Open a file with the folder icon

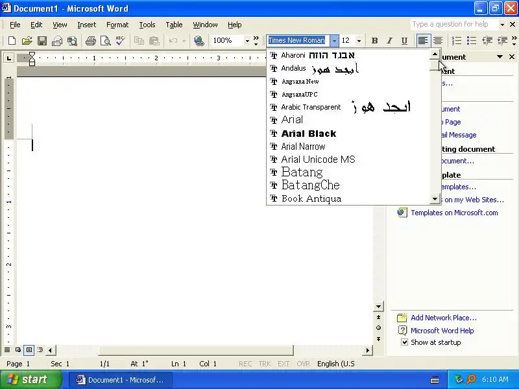(x=27, y=41)
